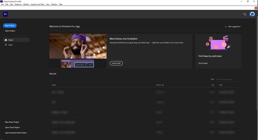Sort by the SIZE column header

(x=213, y=85)
